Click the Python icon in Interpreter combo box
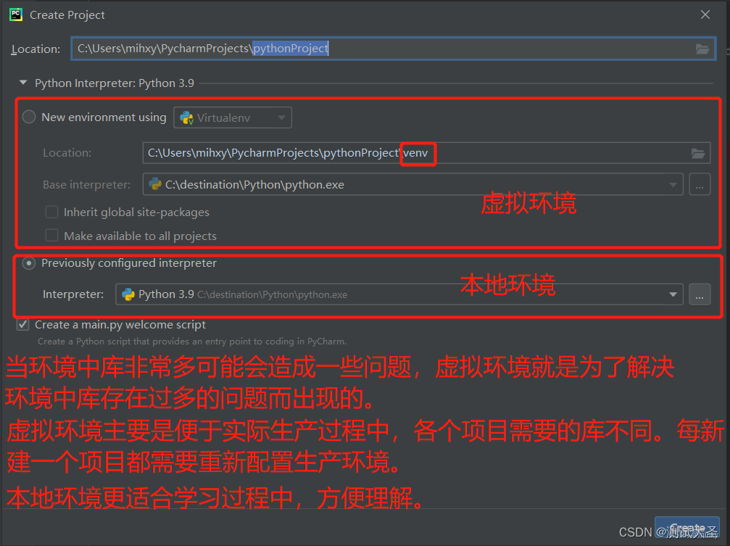Viewport: 730px width, 546px height. click(x=128, y=294)
